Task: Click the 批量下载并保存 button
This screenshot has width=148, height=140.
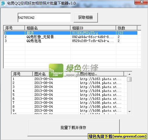Action: (74, 128)
